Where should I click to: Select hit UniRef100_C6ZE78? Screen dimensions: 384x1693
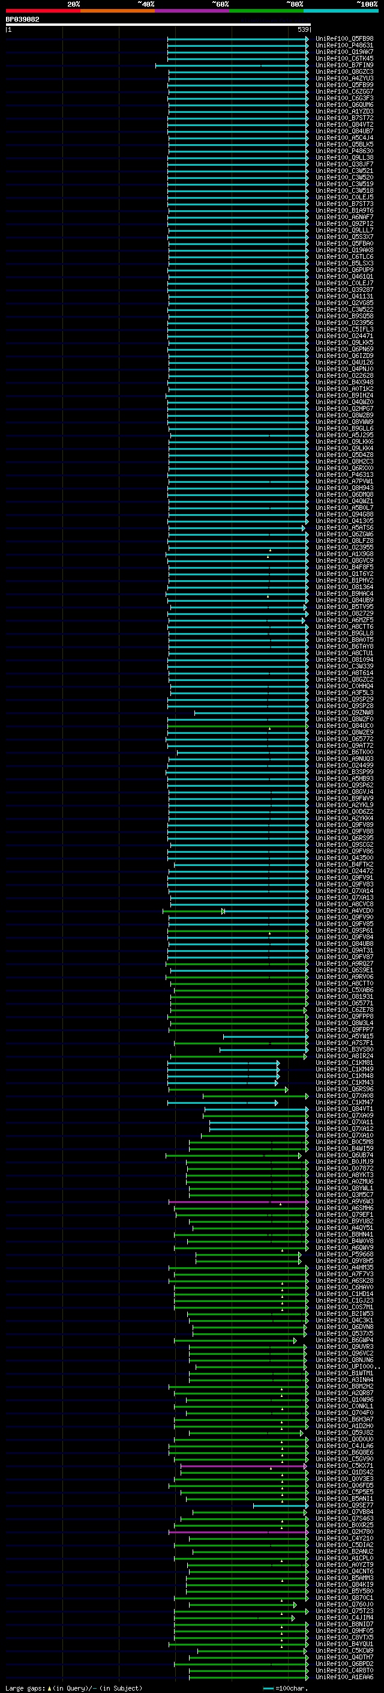[x=344, y=1010]
